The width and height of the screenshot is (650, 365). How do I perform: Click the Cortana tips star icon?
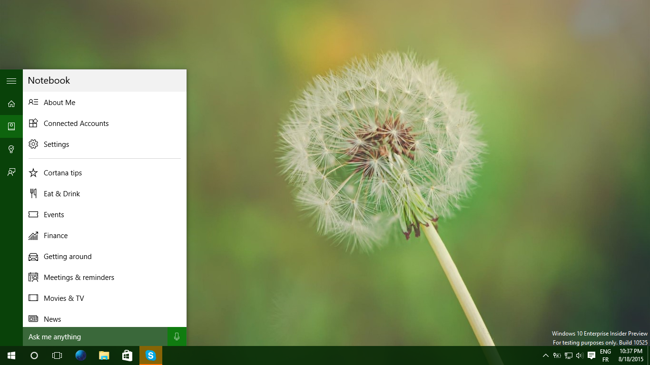click(x=33, y=173)
